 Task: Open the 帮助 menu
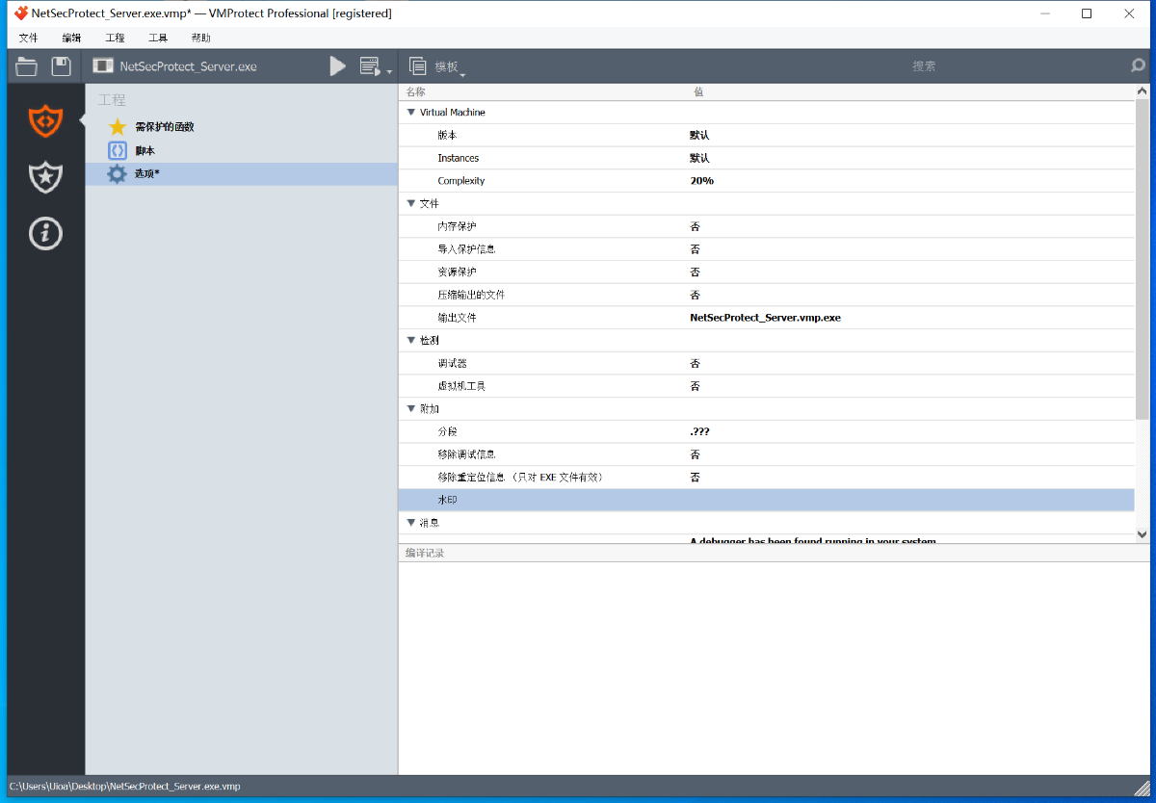[200, 38]
